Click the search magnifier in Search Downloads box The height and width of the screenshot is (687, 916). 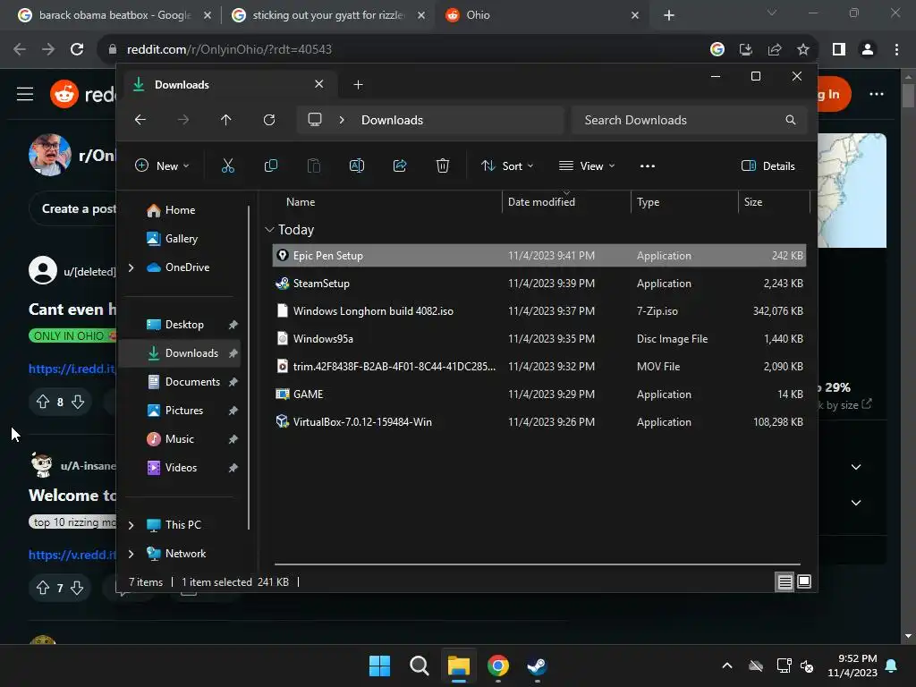pos(791,120)
